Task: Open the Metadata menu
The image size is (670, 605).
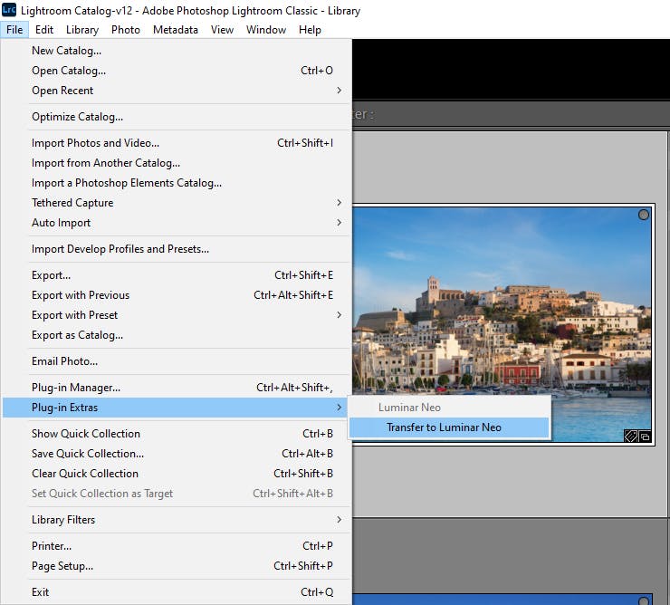Action: [175, 30]
